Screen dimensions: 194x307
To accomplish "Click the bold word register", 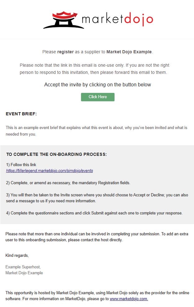I will (65, 52).
